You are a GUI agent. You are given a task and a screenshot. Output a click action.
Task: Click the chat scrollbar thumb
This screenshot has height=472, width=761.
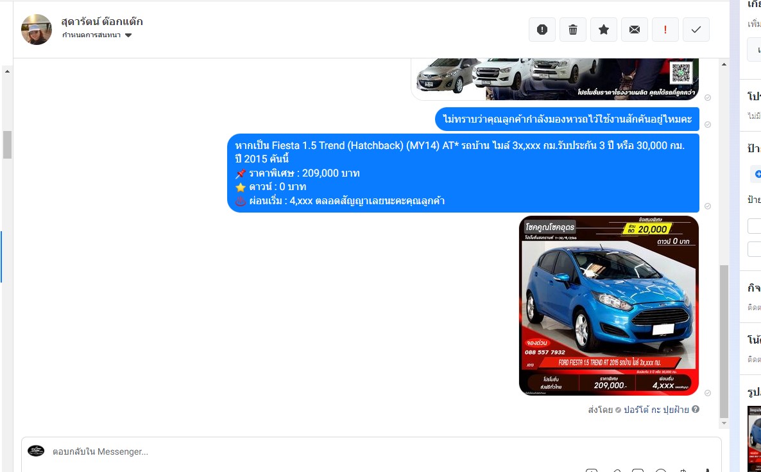(x=724, y=342)
